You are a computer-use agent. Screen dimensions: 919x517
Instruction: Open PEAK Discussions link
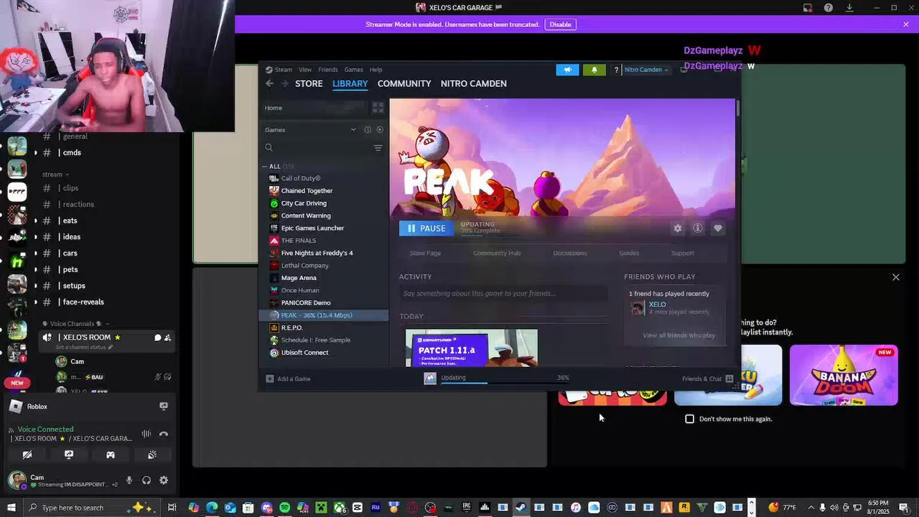click(x=570, y=253)
